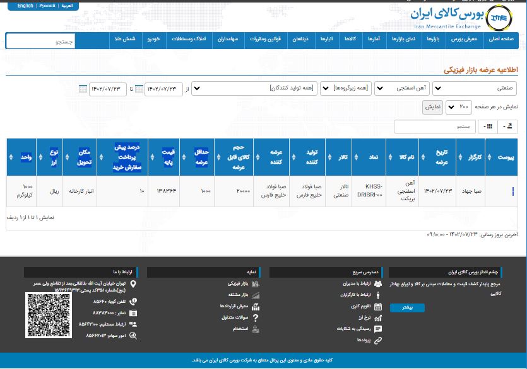Open the قوانین ومقررات menu

[x=266, y=39]
